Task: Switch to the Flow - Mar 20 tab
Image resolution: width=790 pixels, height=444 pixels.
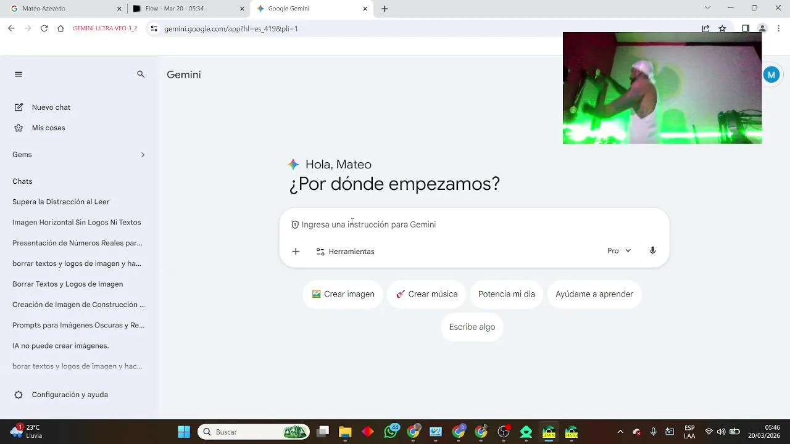Action: (189, 9)
